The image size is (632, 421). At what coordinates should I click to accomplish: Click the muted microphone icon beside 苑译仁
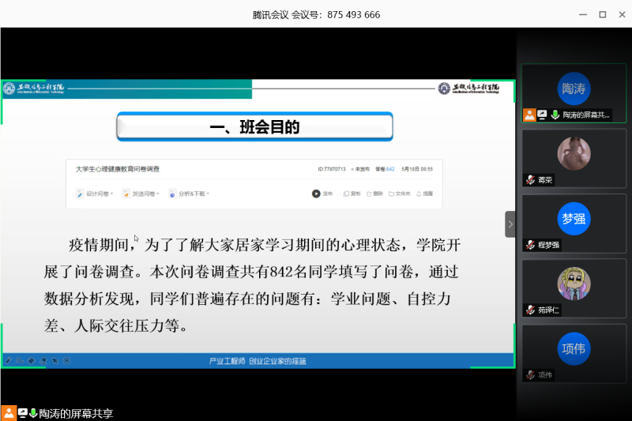[x=530, y=310]
